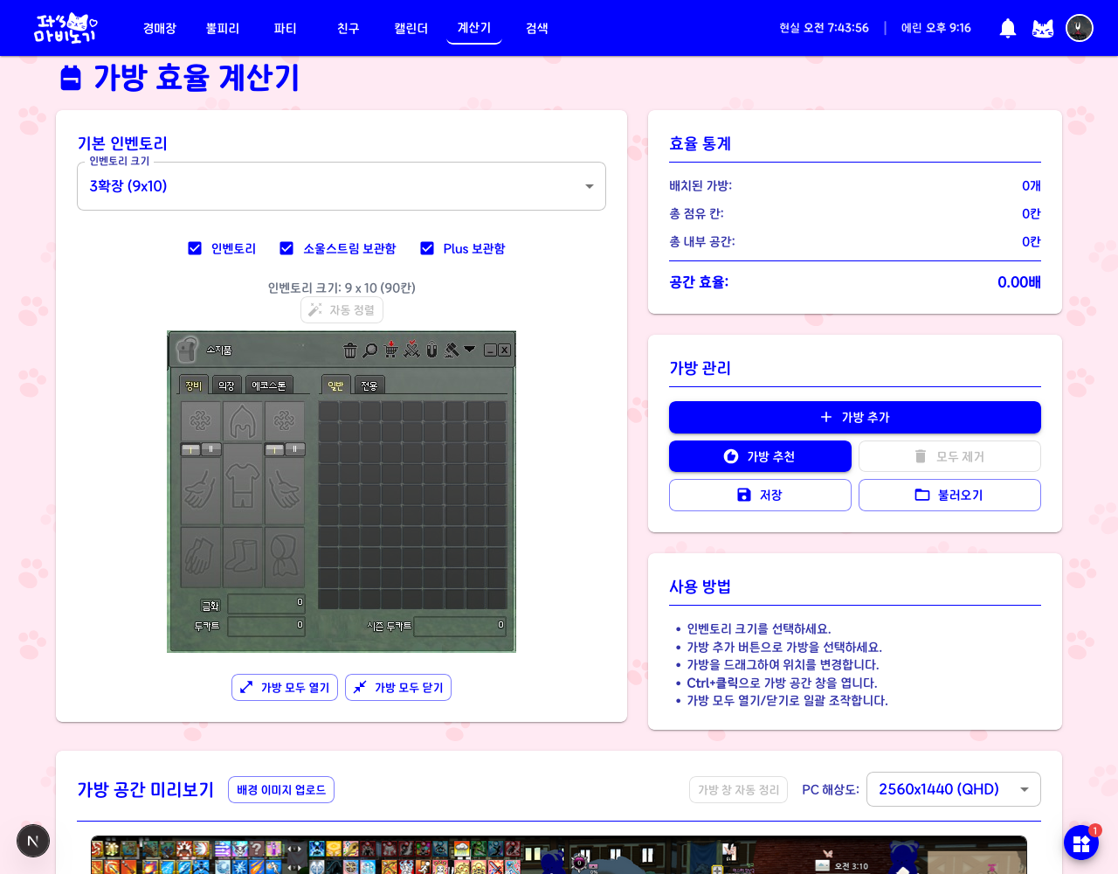Go to 불피리 in the navigation
The height and width of the screenshot is (874, 1118).
point(223,28)
